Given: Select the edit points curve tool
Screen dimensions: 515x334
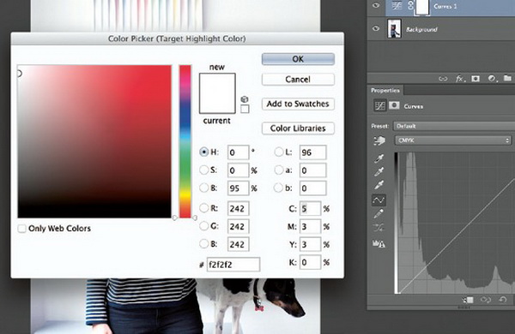Looking at the screenshot, I should (379, 200).
